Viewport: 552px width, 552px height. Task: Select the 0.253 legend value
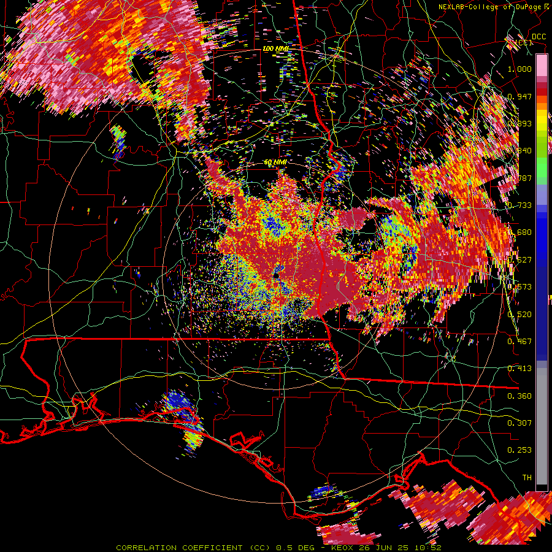pos(519,450)
